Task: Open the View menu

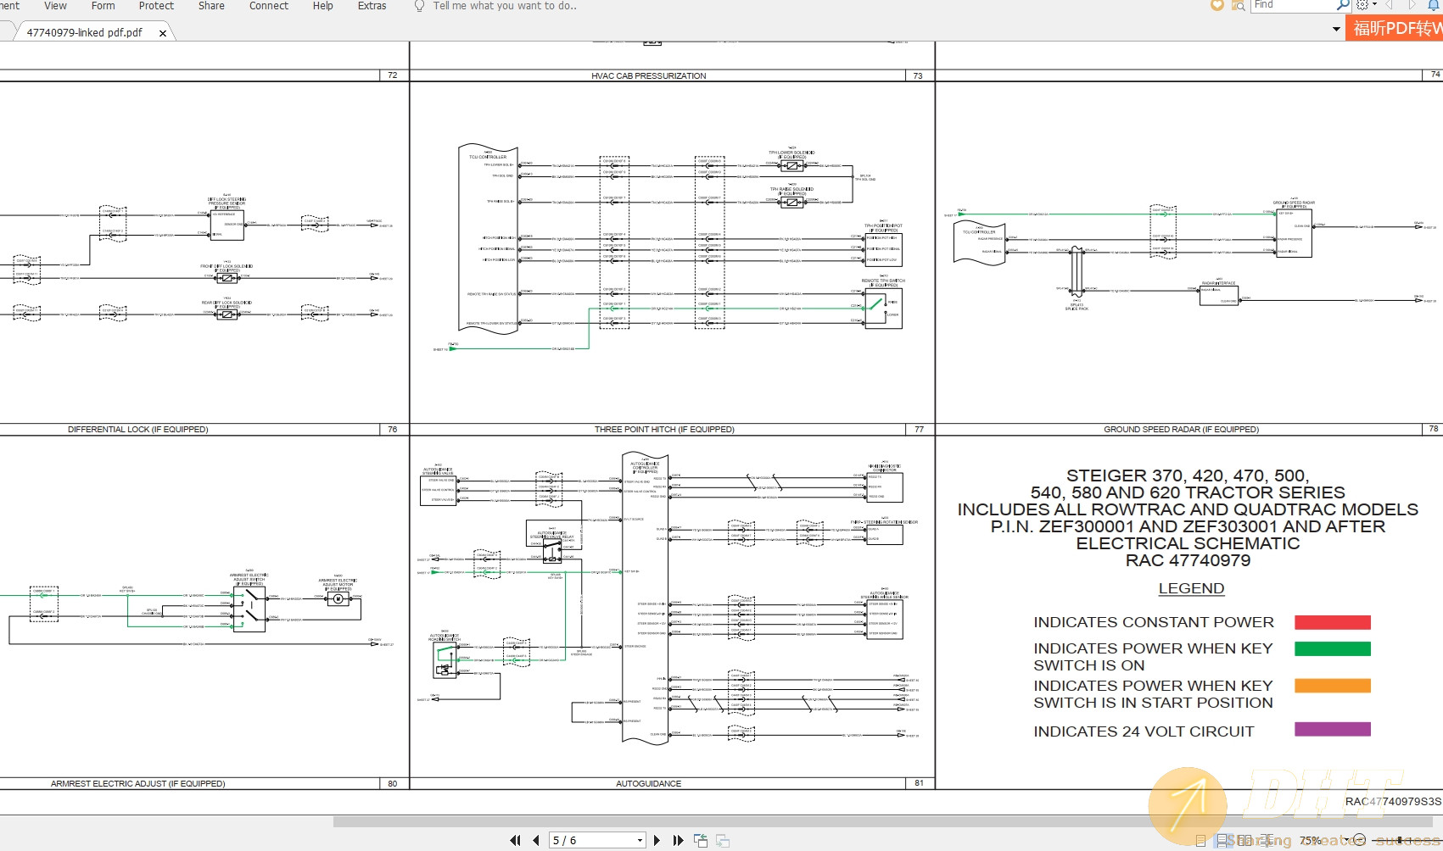Action: 54,6
